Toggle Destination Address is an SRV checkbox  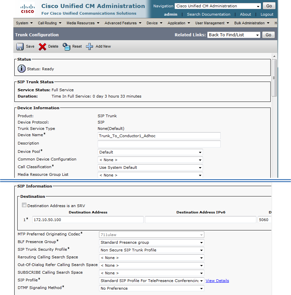[x=24, y=205]
